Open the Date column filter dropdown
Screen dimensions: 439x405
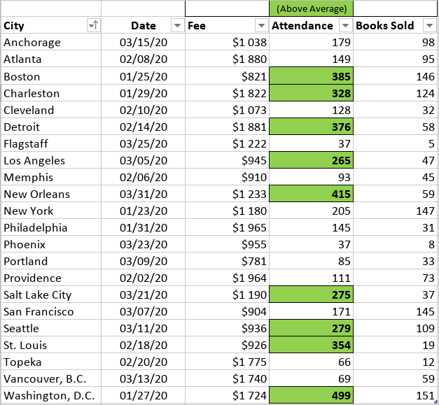(177, 26)
